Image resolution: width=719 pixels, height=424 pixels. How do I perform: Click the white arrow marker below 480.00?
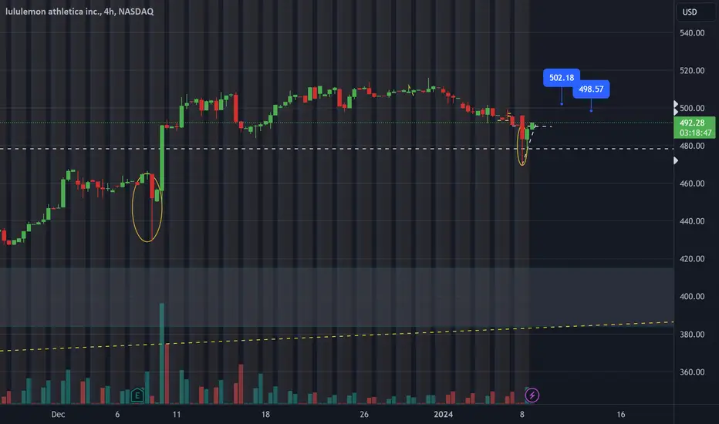(x=676, y=160)
